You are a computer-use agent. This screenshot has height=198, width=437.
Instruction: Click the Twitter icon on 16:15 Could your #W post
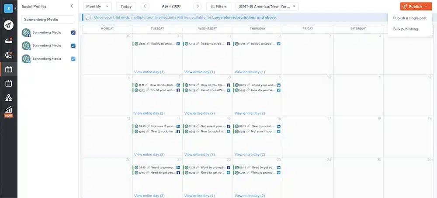pyautogui.click(x=228, y=90)
